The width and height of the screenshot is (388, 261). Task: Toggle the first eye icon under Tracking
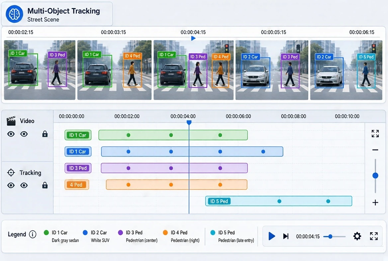[x=11, y=185]
